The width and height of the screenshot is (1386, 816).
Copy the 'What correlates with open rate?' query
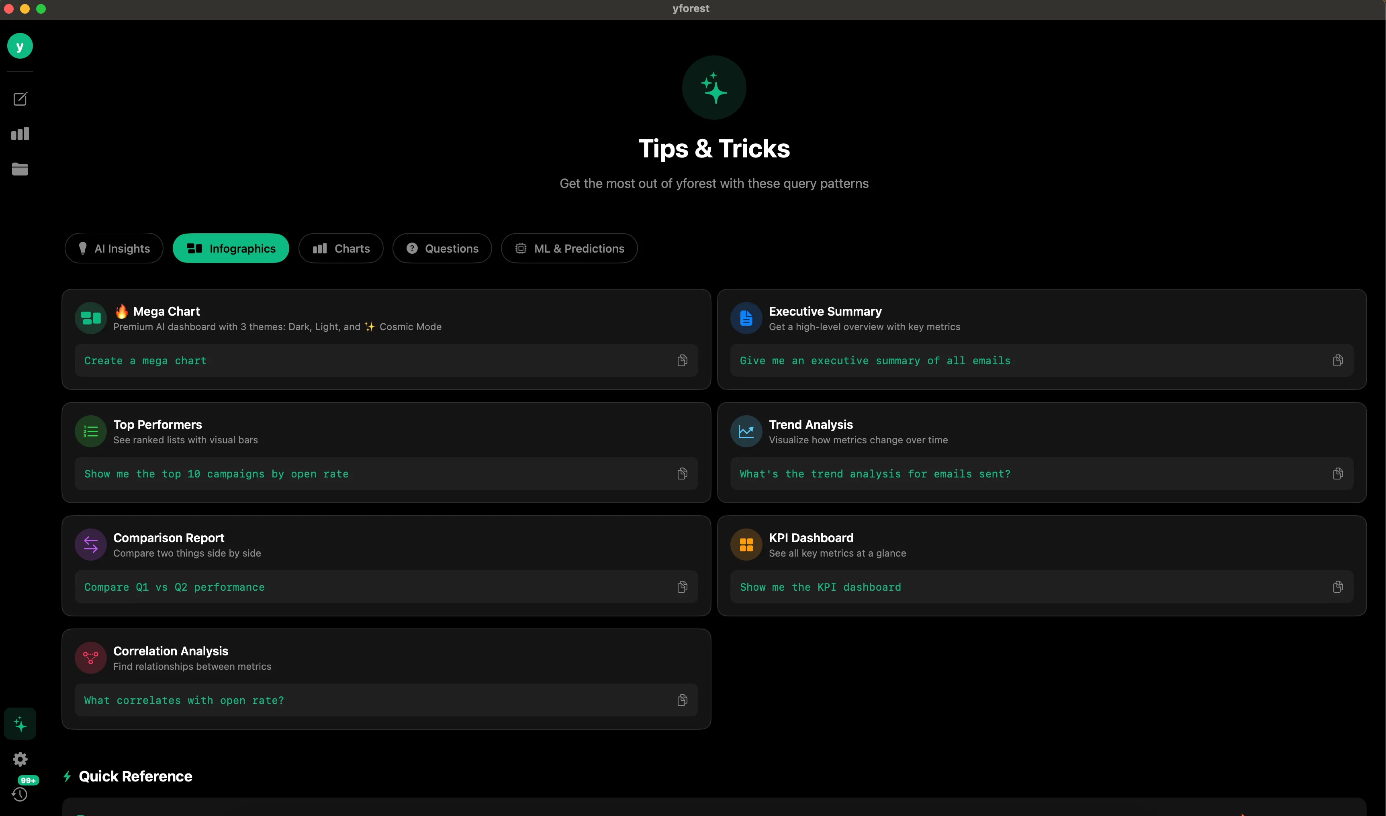click(682, 700)
